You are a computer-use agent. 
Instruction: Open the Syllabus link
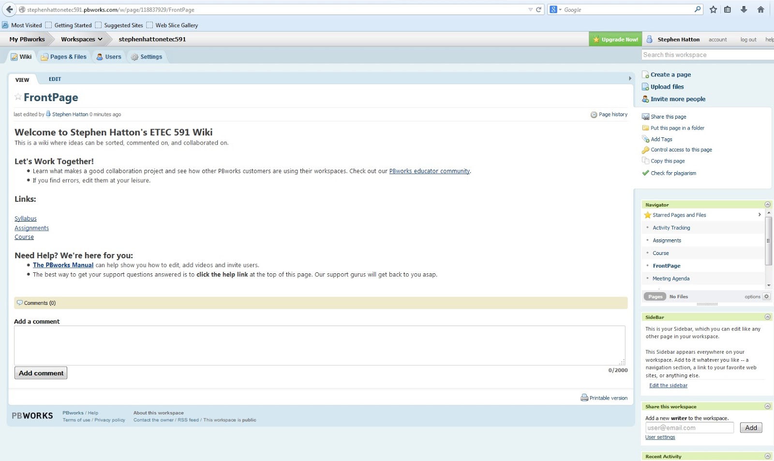click(x=26, y=218)
